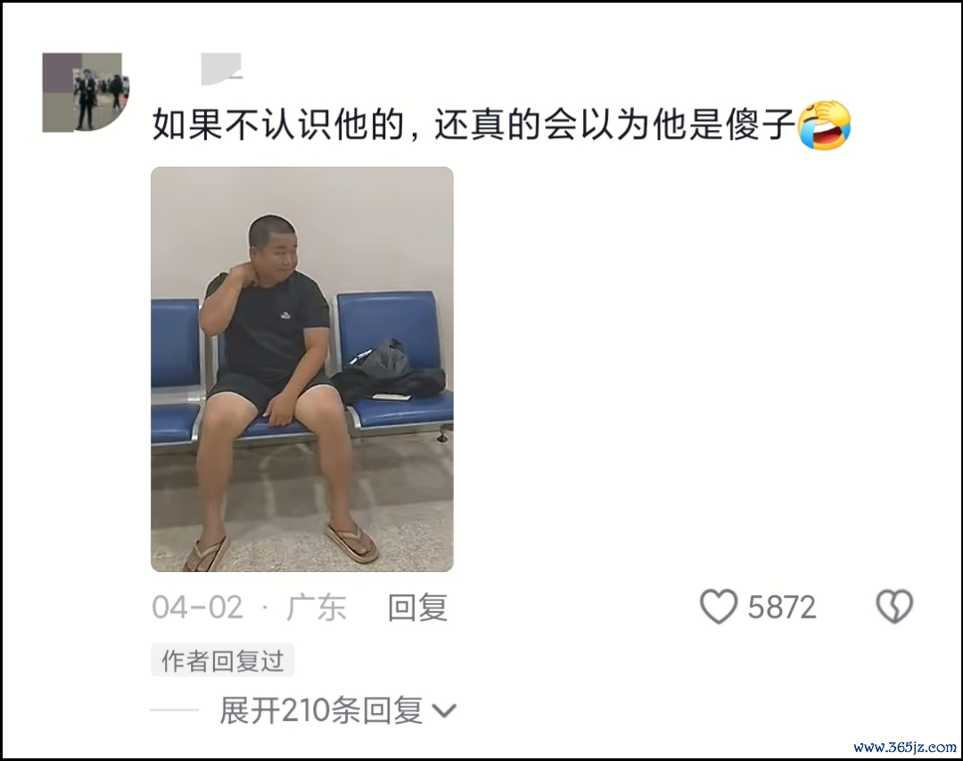Screen dimensions: 963x761
Task: Like the comment with the heart icon
Action: (718, 606)
